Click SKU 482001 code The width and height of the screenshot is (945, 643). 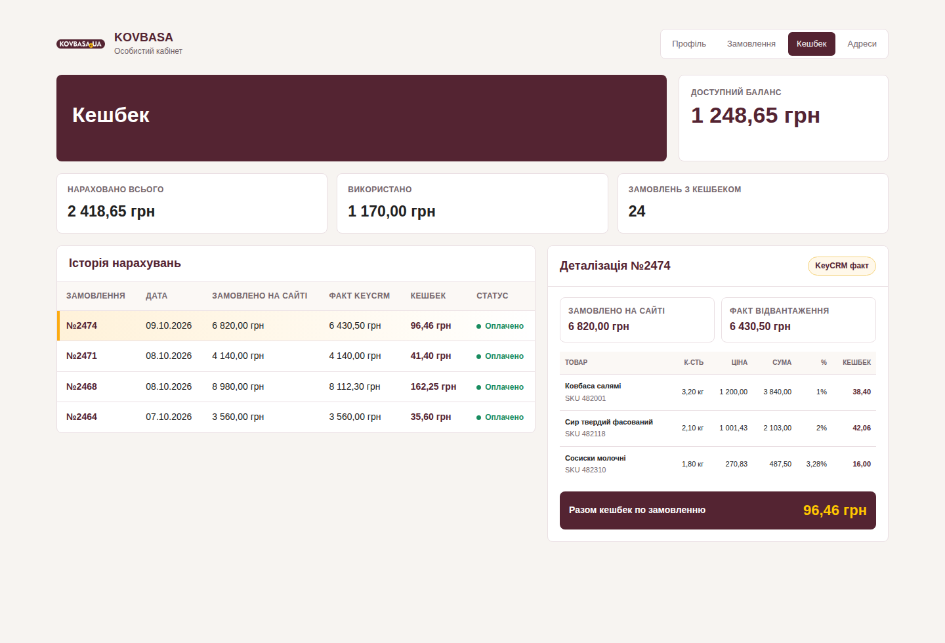(x=585, y=398)
